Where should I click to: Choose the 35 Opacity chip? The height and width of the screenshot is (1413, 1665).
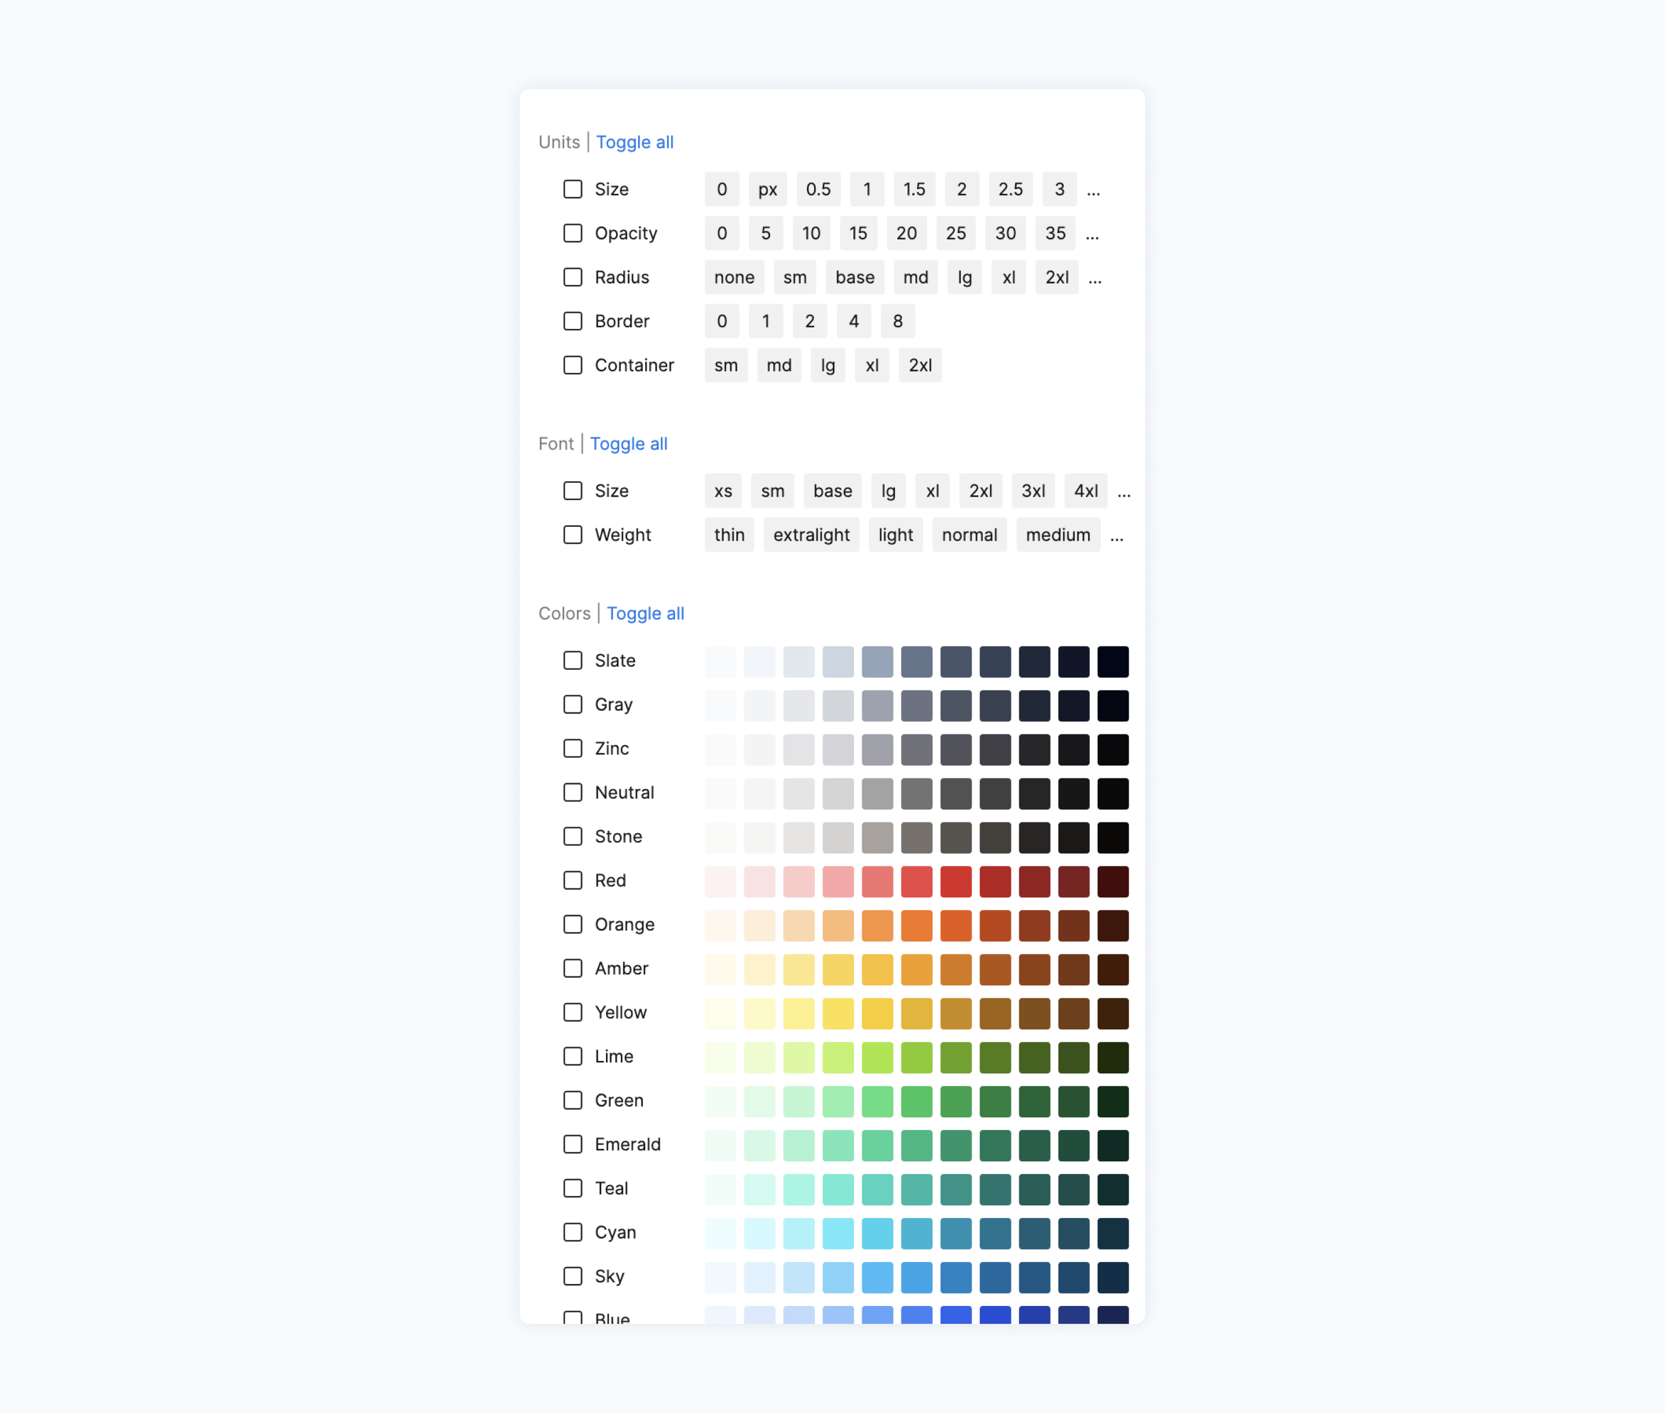1055,233
